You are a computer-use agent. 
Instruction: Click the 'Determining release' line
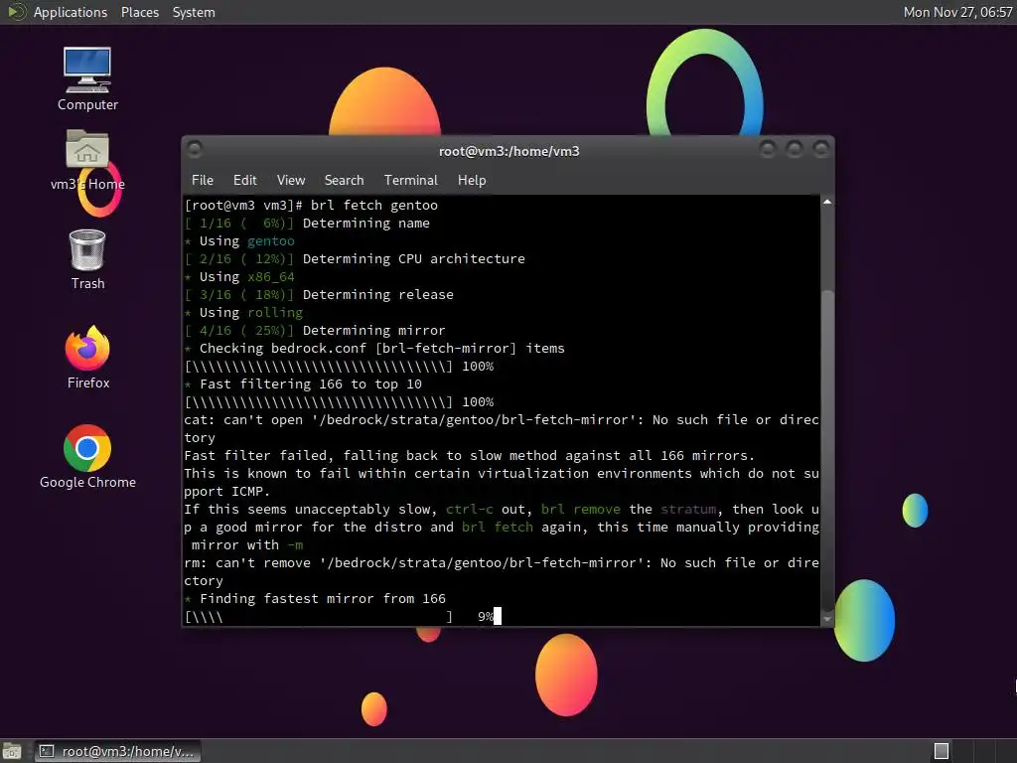coord(378,294)
